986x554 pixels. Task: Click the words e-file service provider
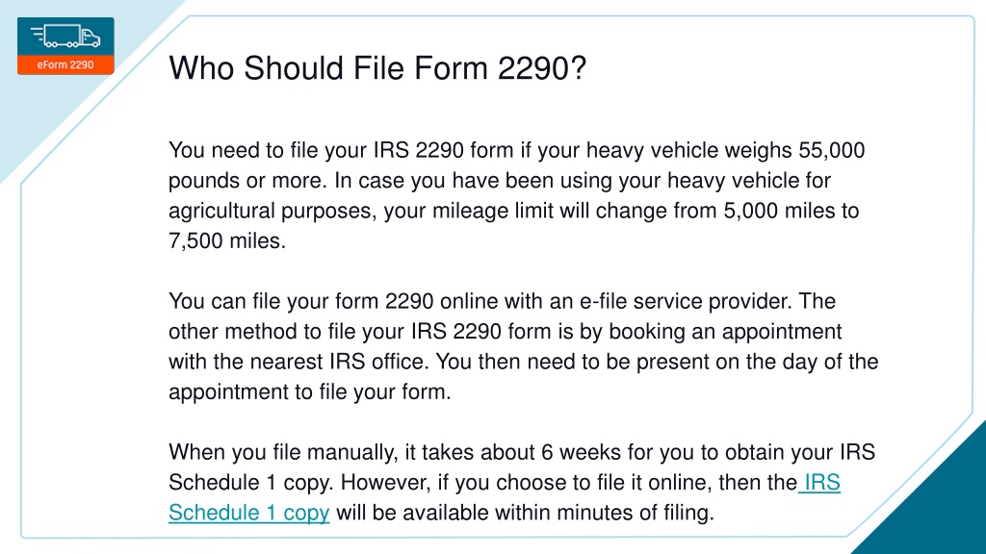point(685,301)
